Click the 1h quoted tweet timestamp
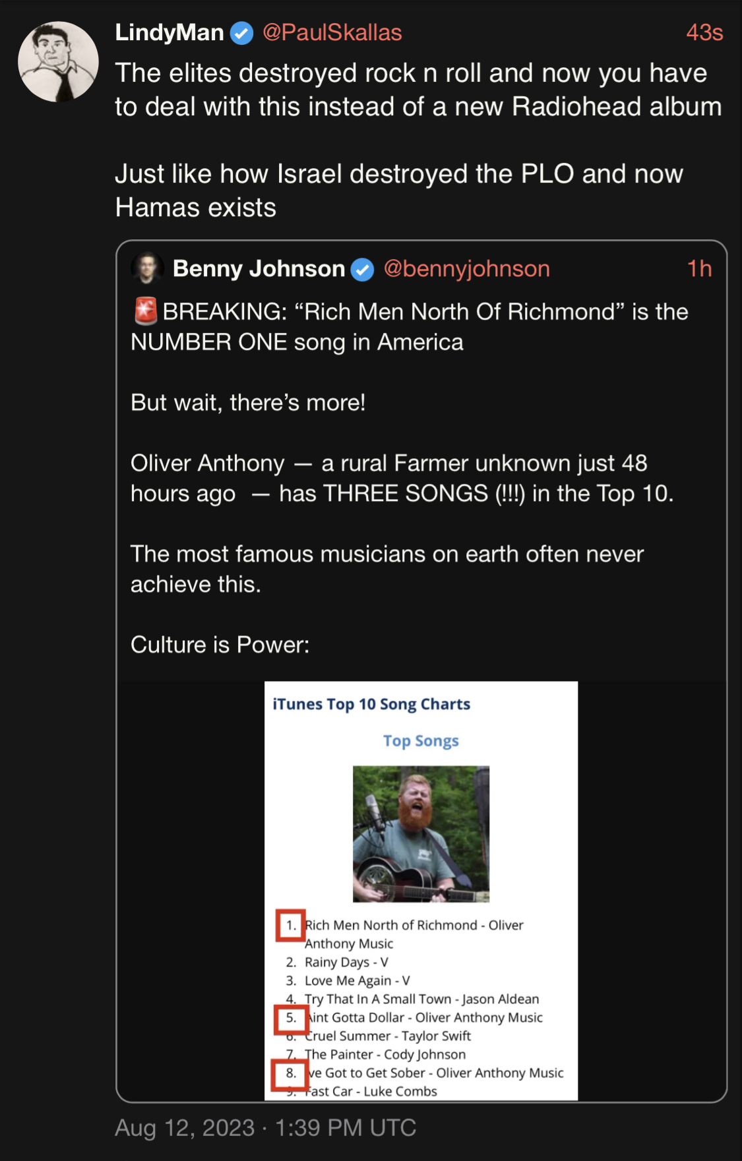 pyautogui.click(x=699, y=268)
